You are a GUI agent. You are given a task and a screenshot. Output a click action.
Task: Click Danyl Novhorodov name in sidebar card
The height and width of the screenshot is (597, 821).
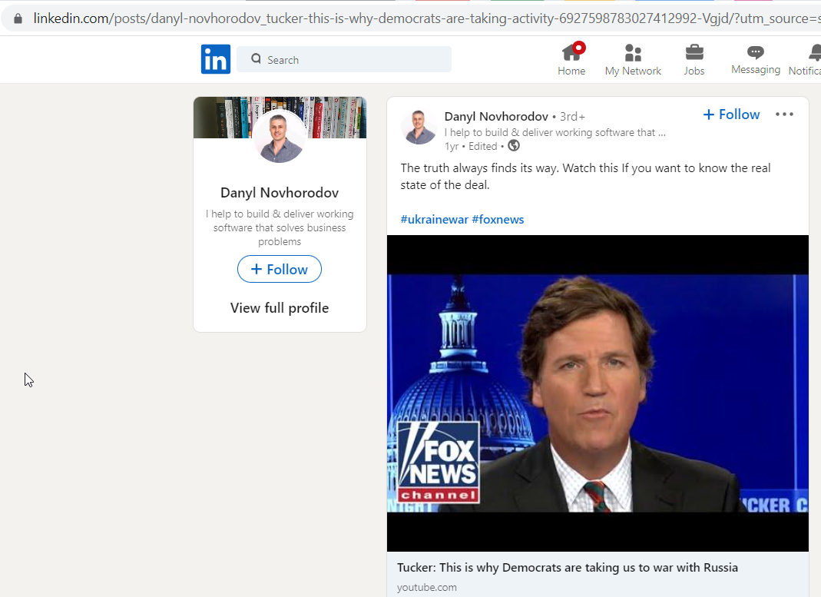pos(280,193)
